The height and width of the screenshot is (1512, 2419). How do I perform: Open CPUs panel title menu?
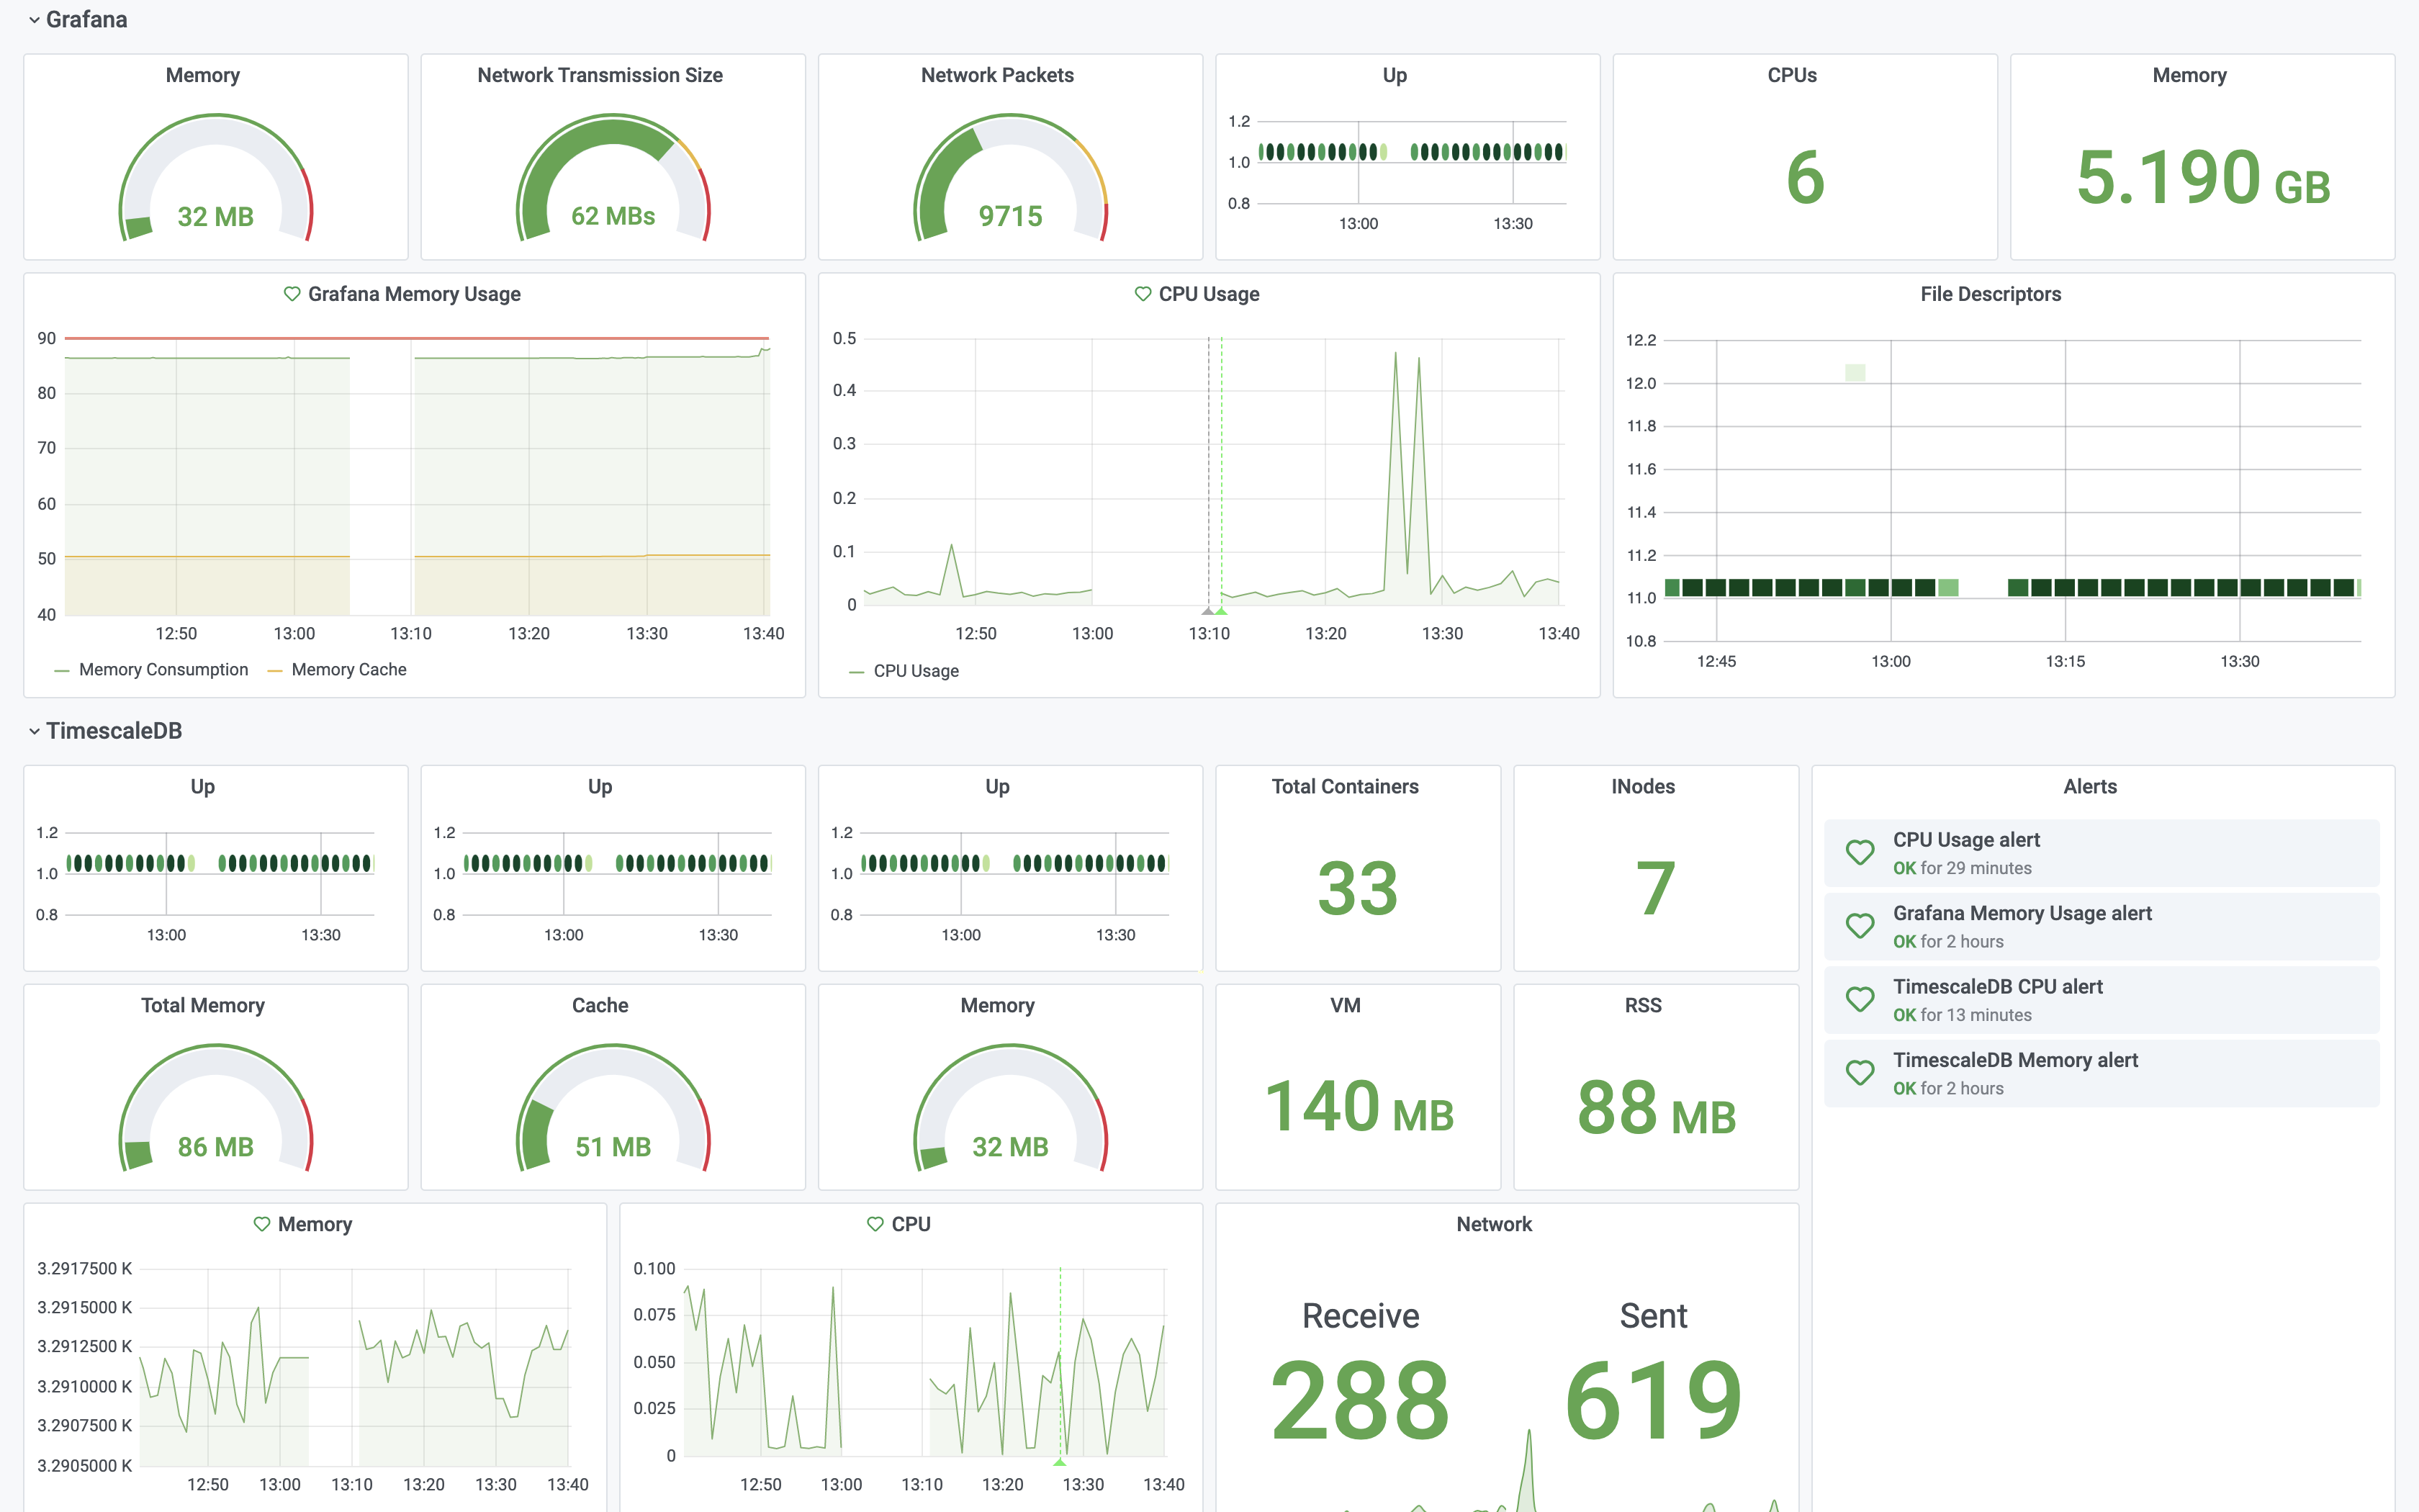pos(1791,75)
